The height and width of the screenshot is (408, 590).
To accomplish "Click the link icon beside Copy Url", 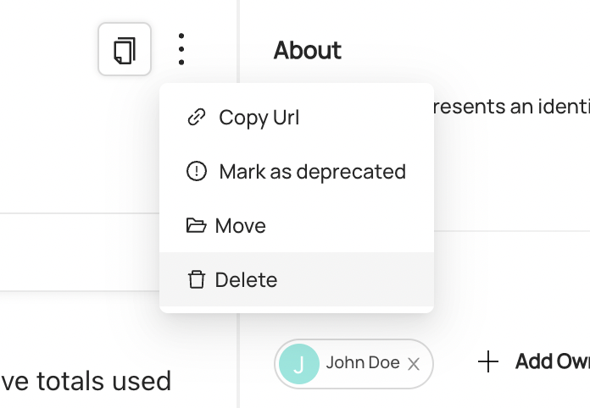I will 196,118.
